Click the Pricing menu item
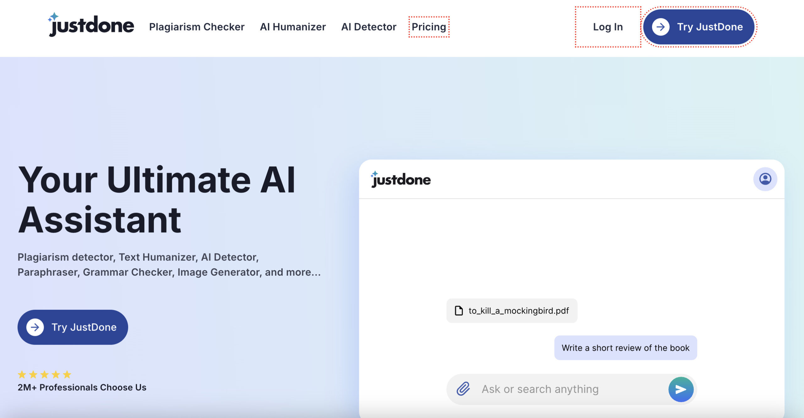 coord(429,26)
